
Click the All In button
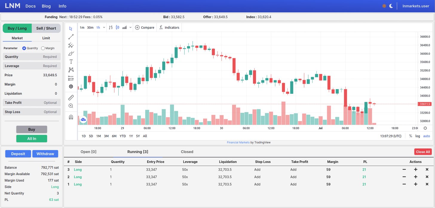(x=32, y=138)
